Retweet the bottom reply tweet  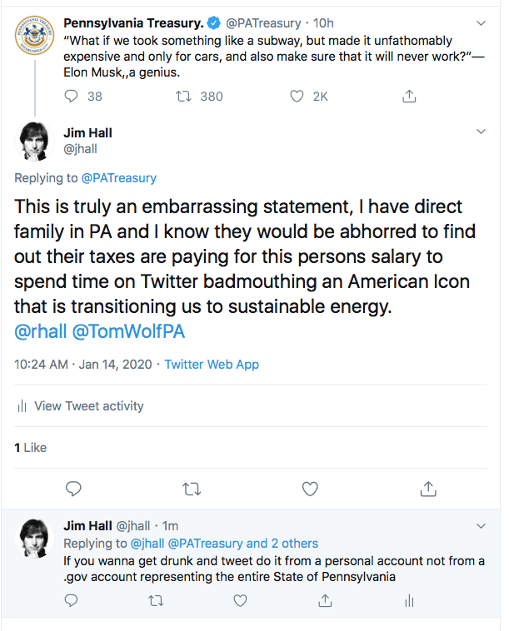[156, 600]
